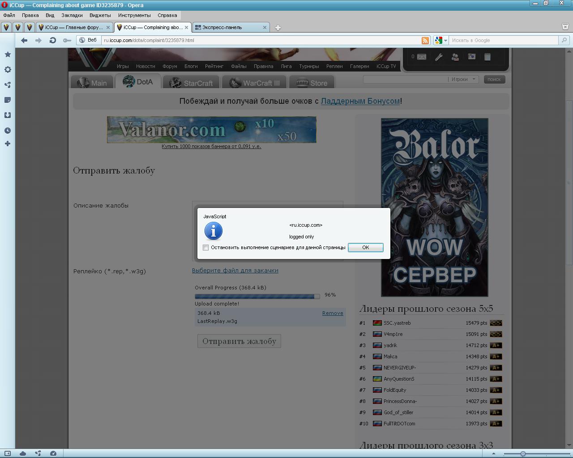Viewport: 573px width, 458px height.
Task: Click the RSS feed icon in address bar
Action: pyautogui.click(x=425, y=40)
